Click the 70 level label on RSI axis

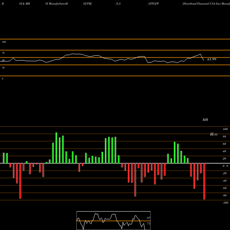coord(3,53)
